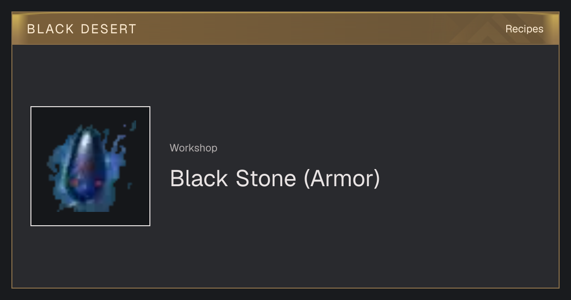Click the word Black in the item title
Viewport: 571px width, 300px height.
coord(199,179)
